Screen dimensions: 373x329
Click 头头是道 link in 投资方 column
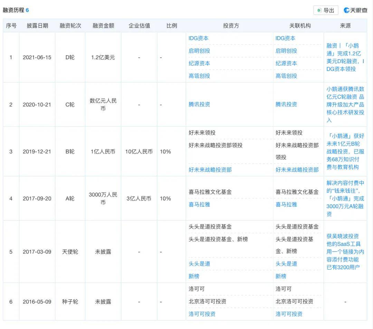pyautogui.click(x=199, y=264)
